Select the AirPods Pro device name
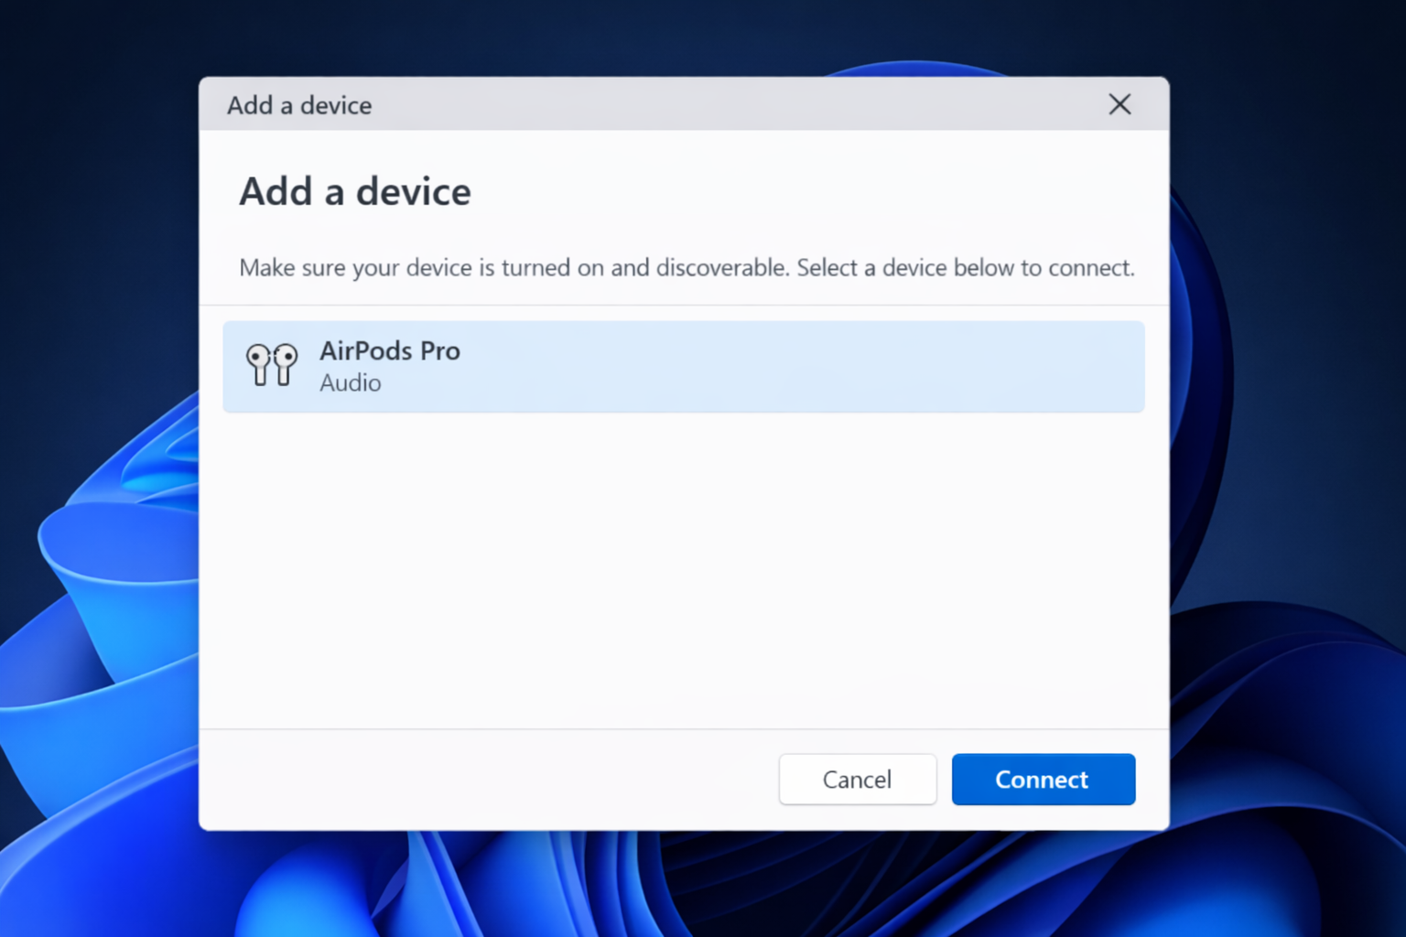Viewport: 1406px width, 937px height. (390, 350)
